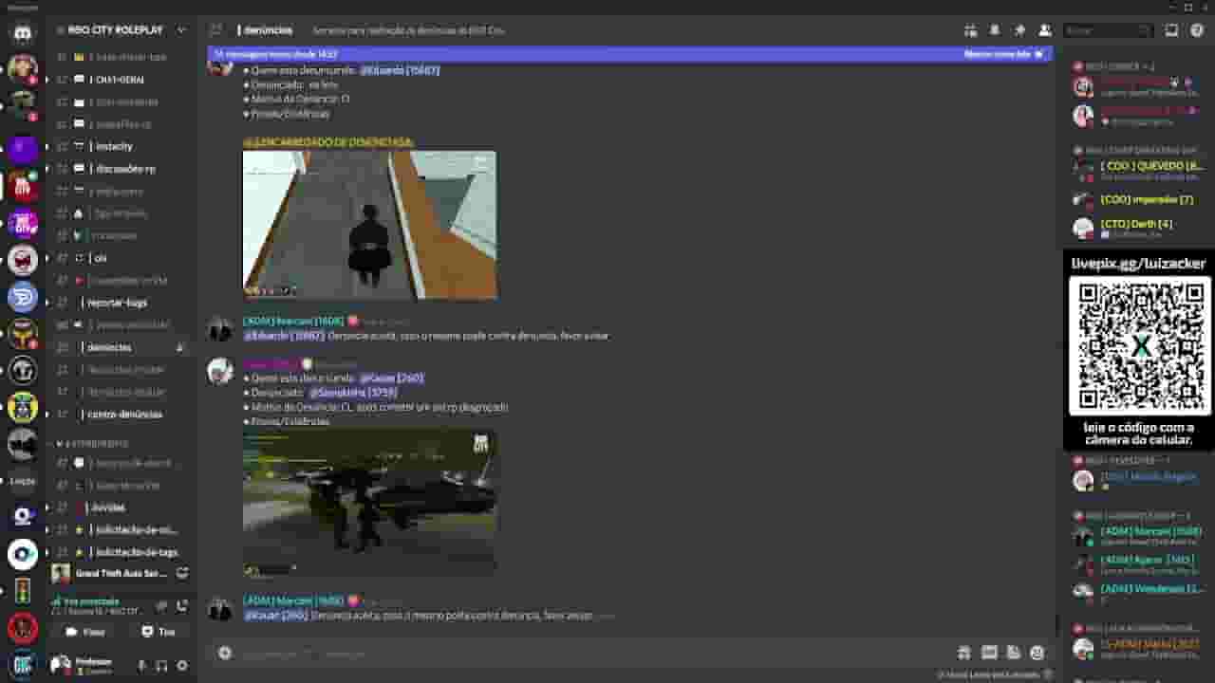Toggle noise suppression in voice panel
The height and width of the screenshot is (683, 1215).
[x=161, y=605]
